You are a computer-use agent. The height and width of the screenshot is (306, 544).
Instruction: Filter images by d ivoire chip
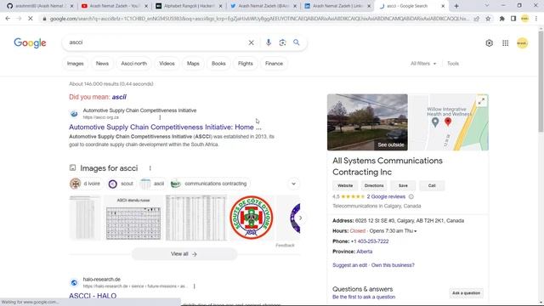[85, 184]
